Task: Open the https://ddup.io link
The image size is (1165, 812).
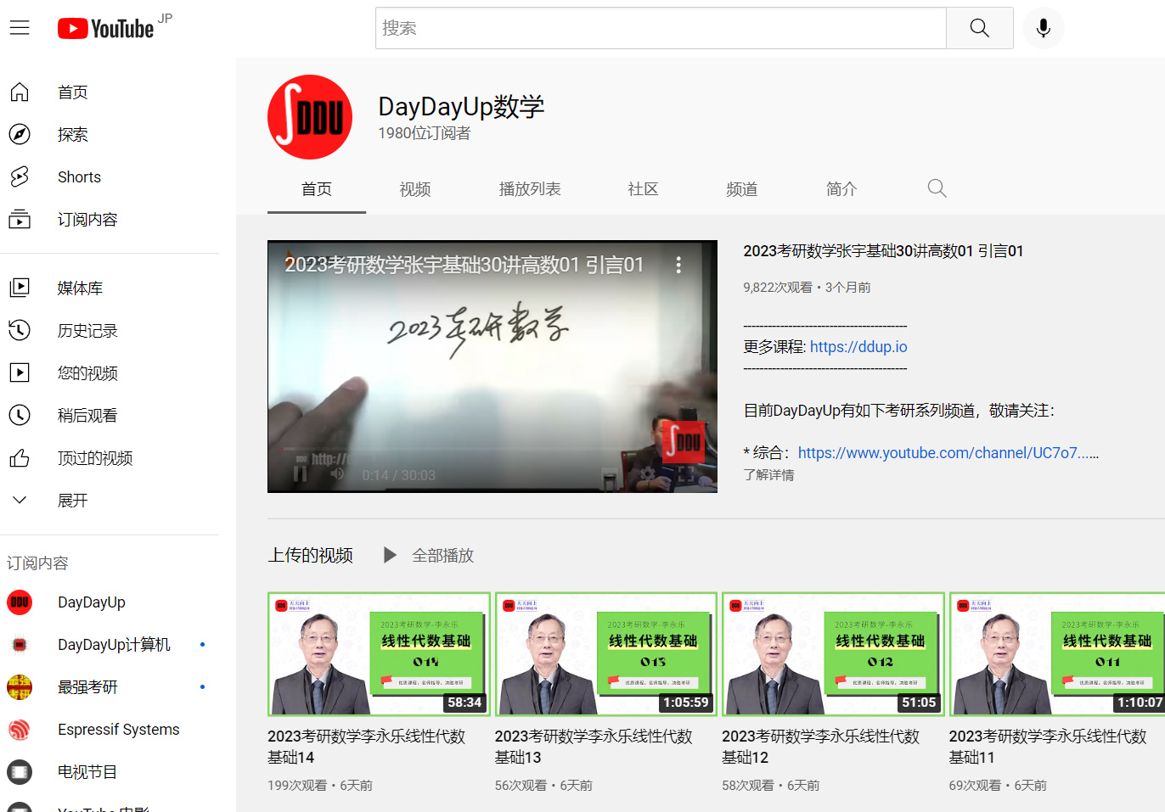Action: [x=858, y=347]
